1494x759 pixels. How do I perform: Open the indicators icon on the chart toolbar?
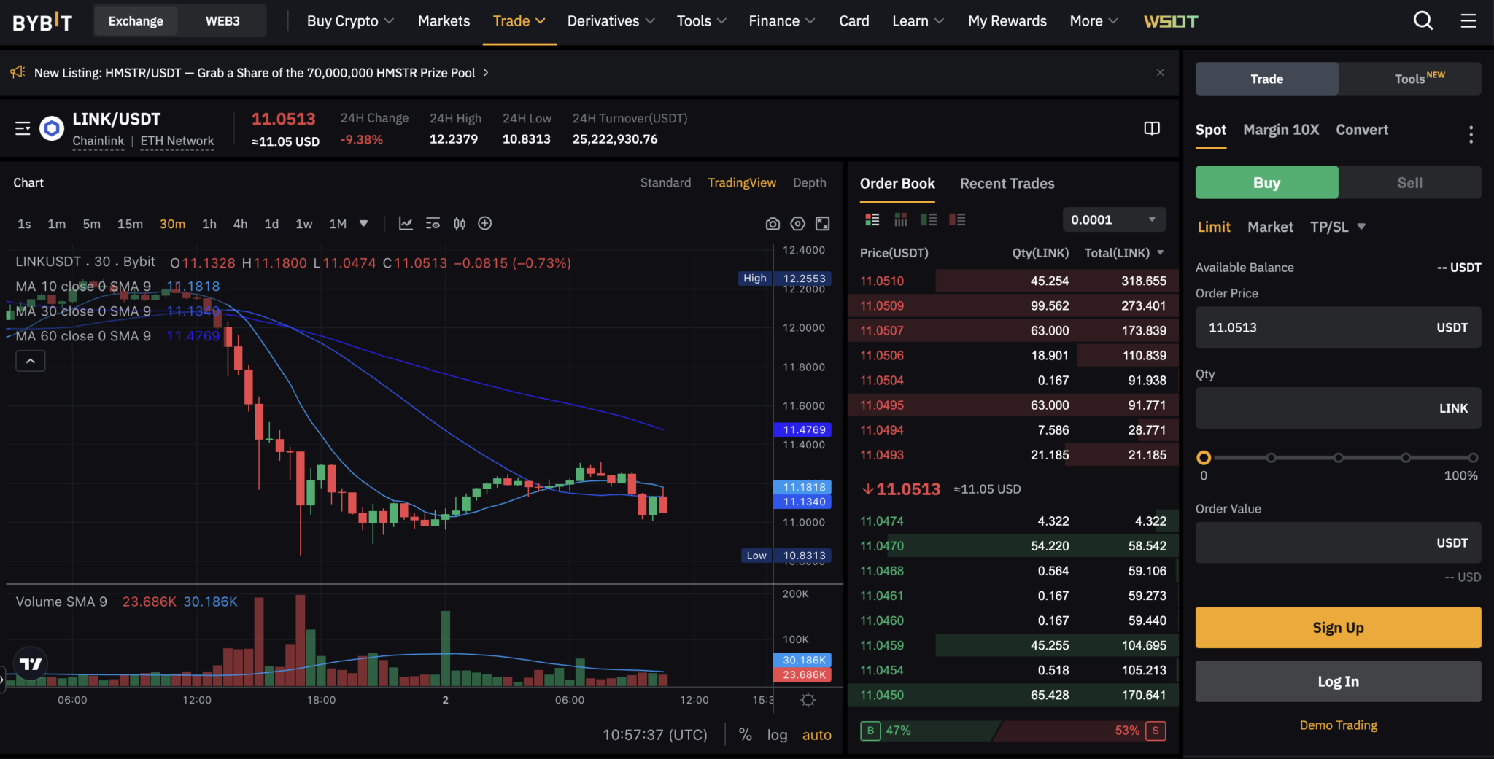click(406, 224)
